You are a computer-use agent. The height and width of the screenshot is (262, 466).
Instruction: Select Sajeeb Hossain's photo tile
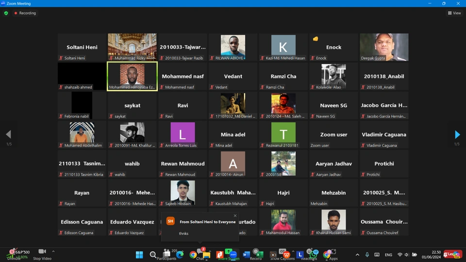click(x=183, y=193)
